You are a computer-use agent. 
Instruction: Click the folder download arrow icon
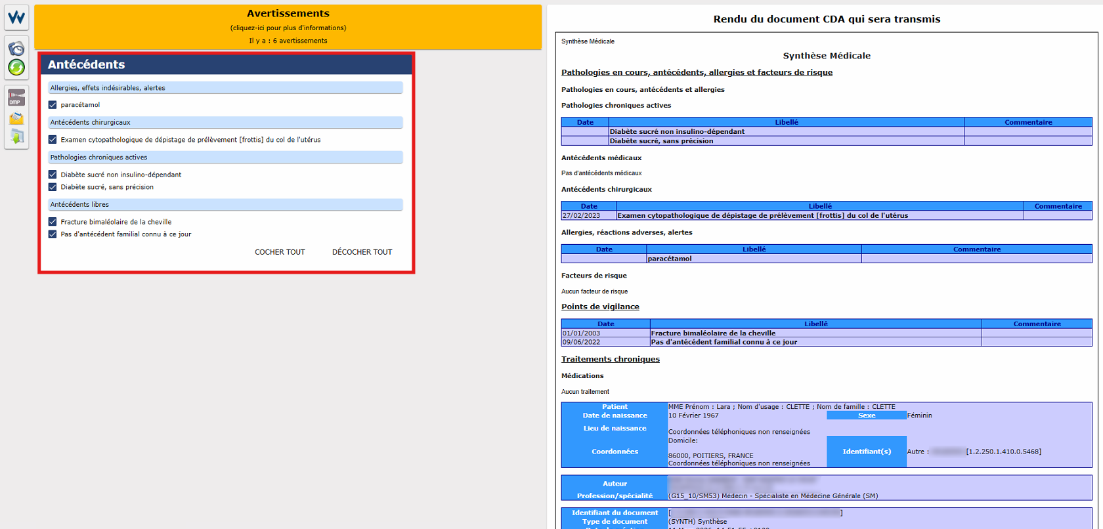tap(16, 137)
